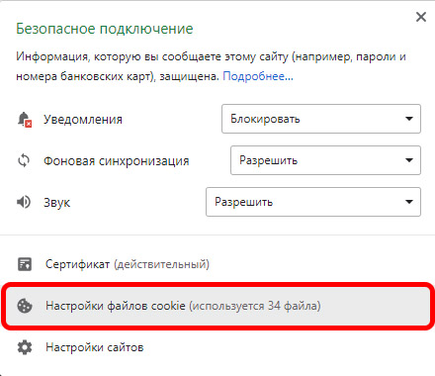Open the Подробнее… link

258,76
